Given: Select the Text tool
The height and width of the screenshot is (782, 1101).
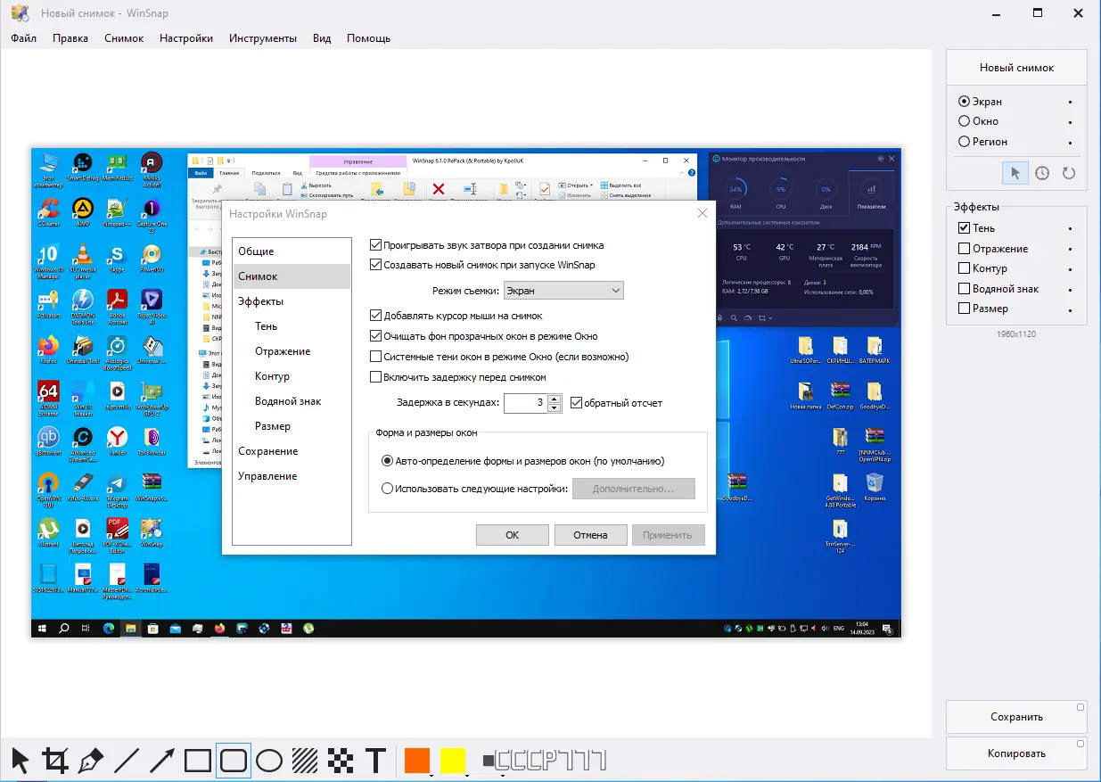Looking at the screenshot, I should (376, 761).
